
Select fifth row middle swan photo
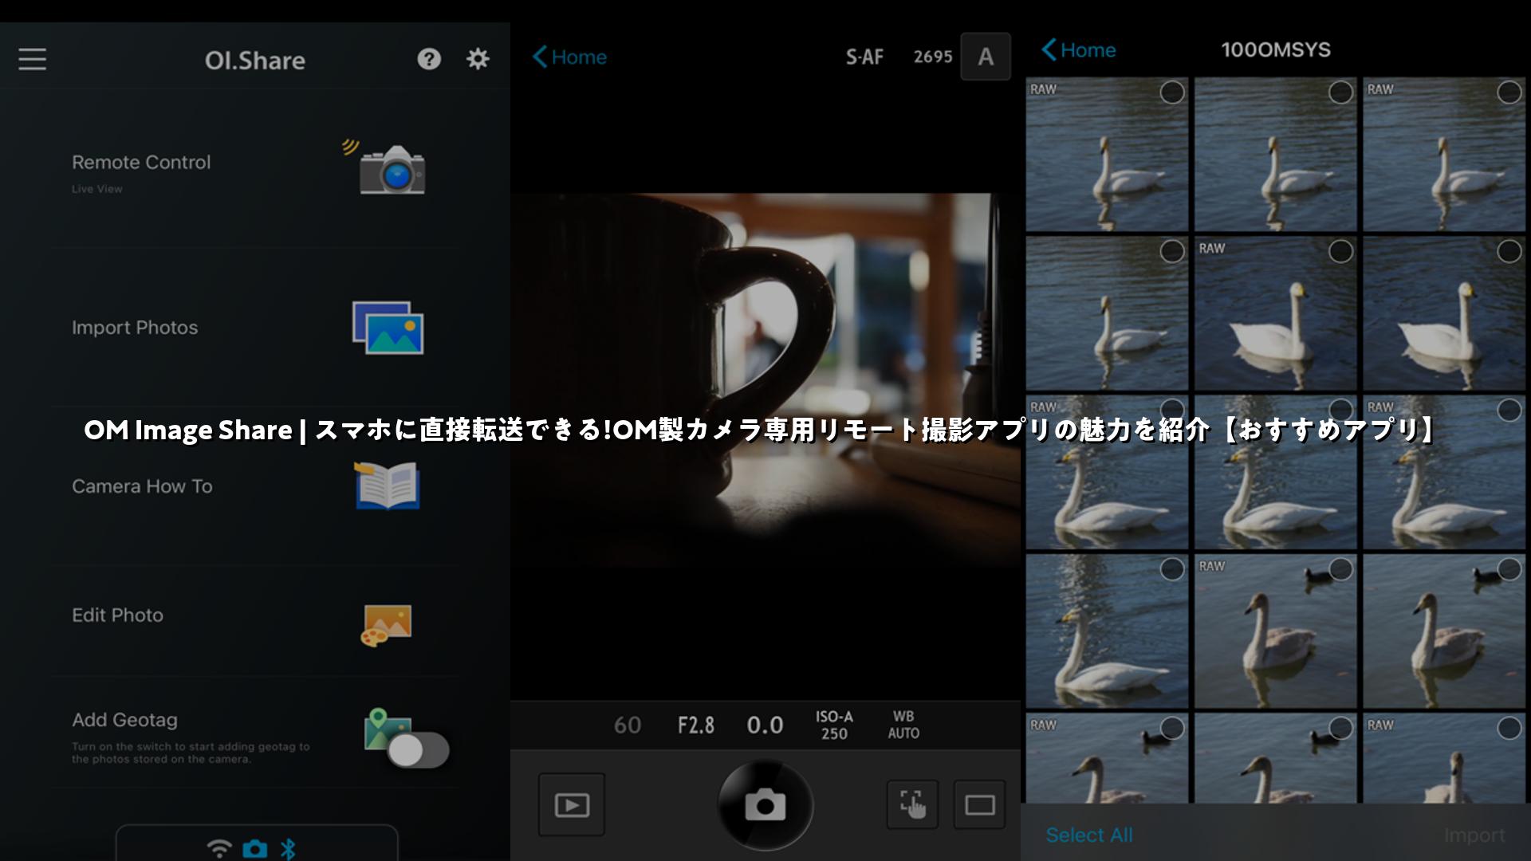point(1340,728)
